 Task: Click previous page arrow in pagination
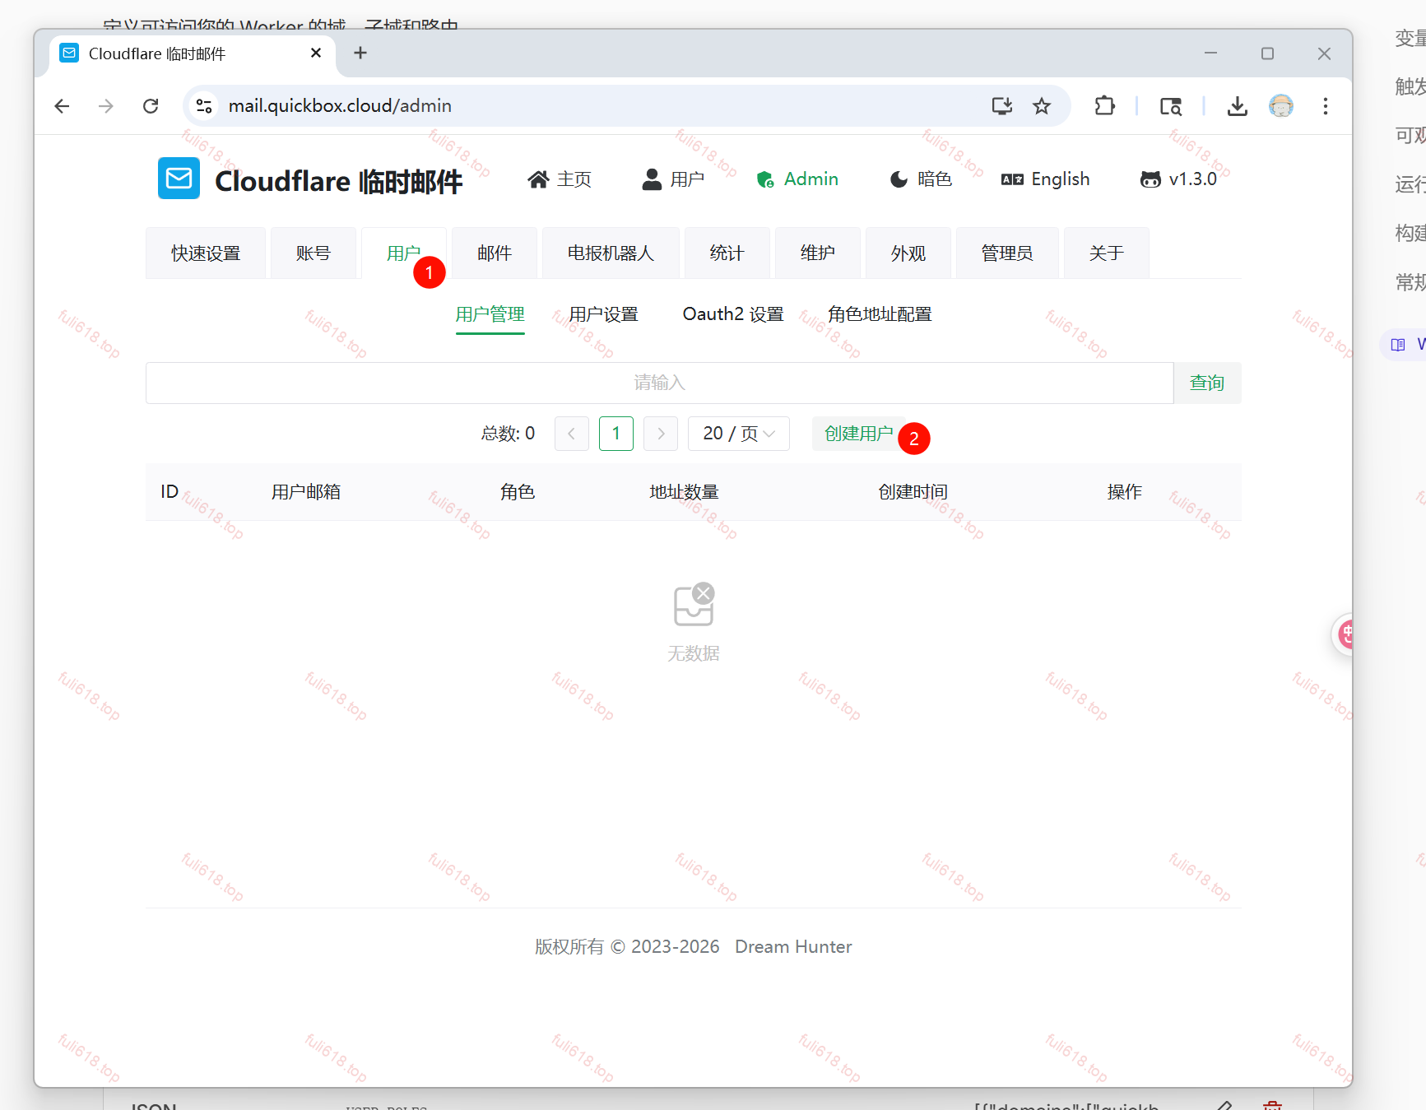(572, 434)
